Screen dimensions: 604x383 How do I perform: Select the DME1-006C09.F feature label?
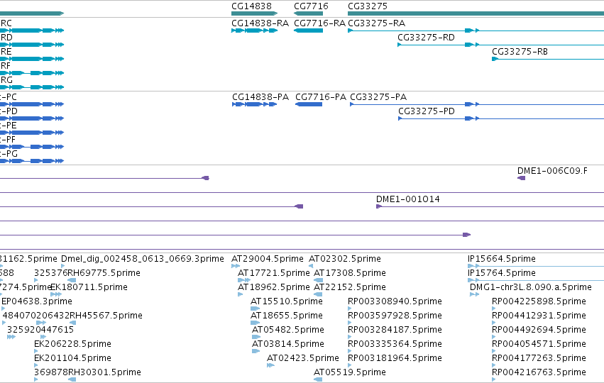[x=552, y=170]
